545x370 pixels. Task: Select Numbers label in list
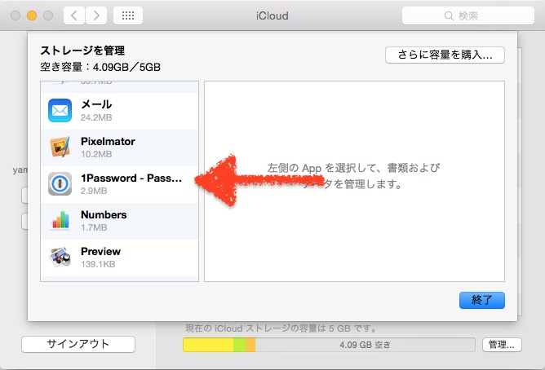click(x=104, y=214)
